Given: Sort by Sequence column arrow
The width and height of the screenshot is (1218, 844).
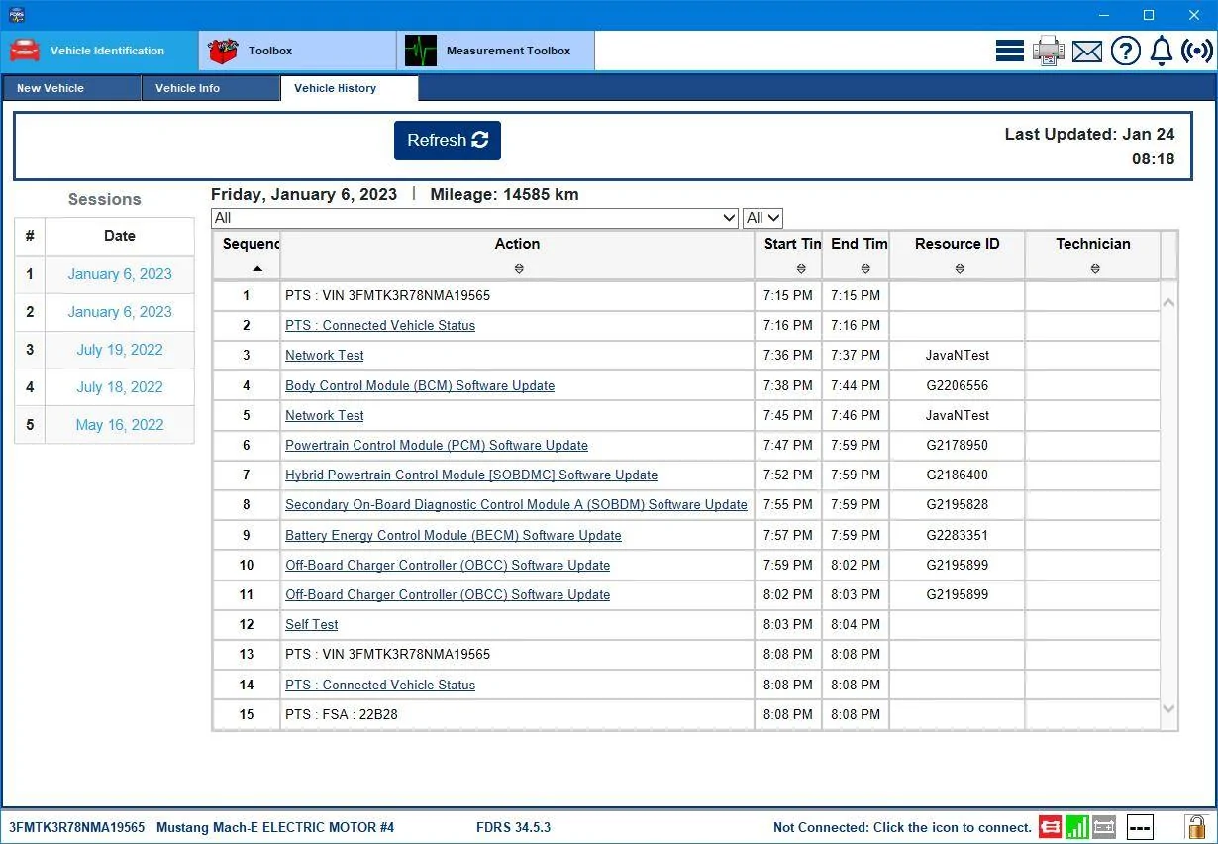Looking at the screenshot, I should coord(257,269).
